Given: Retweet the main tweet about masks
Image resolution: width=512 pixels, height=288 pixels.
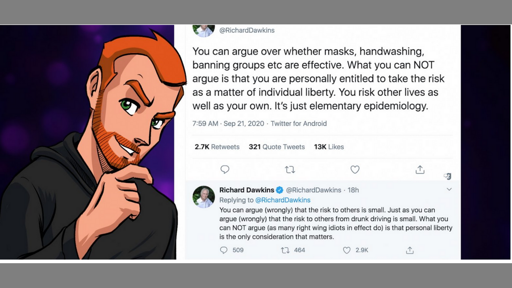Looking at the screenshot, I should tap(290, 170).
